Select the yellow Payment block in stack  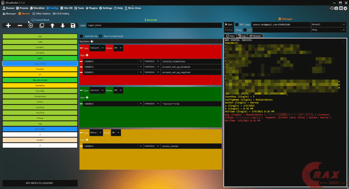(x=40, y=69)
